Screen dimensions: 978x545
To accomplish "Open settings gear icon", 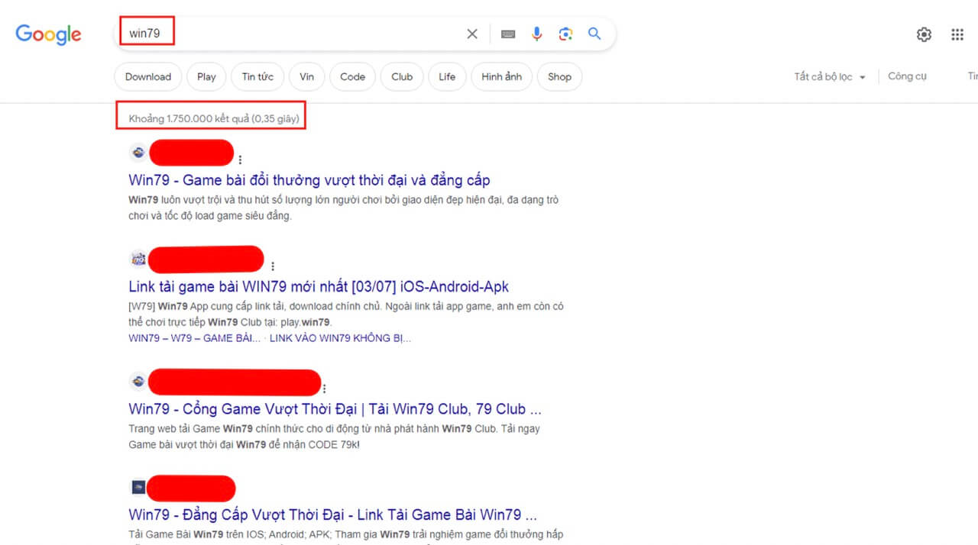I will point(924,34).
